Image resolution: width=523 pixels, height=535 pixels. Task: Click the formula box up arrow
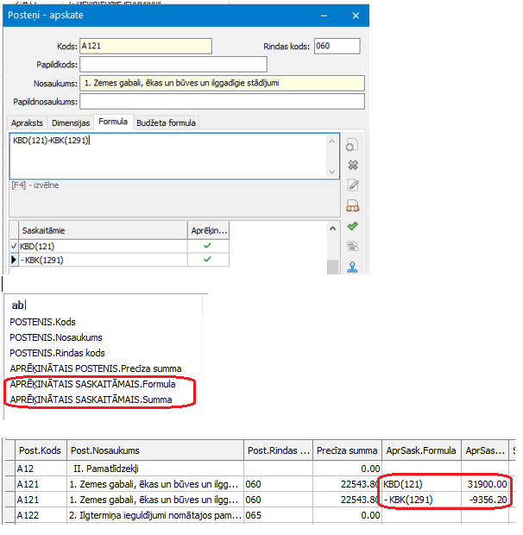click(x=331, y=142)
